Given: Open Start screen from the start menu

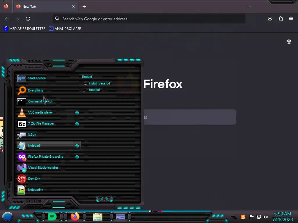Looking at the screenshot, I should point(45,78).
